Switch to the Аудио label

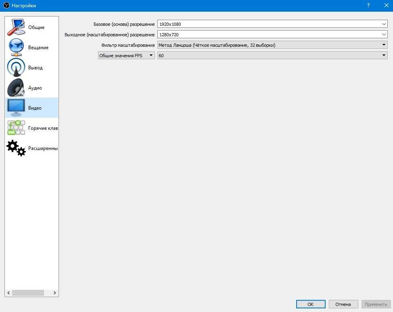[x=35, y=88]
